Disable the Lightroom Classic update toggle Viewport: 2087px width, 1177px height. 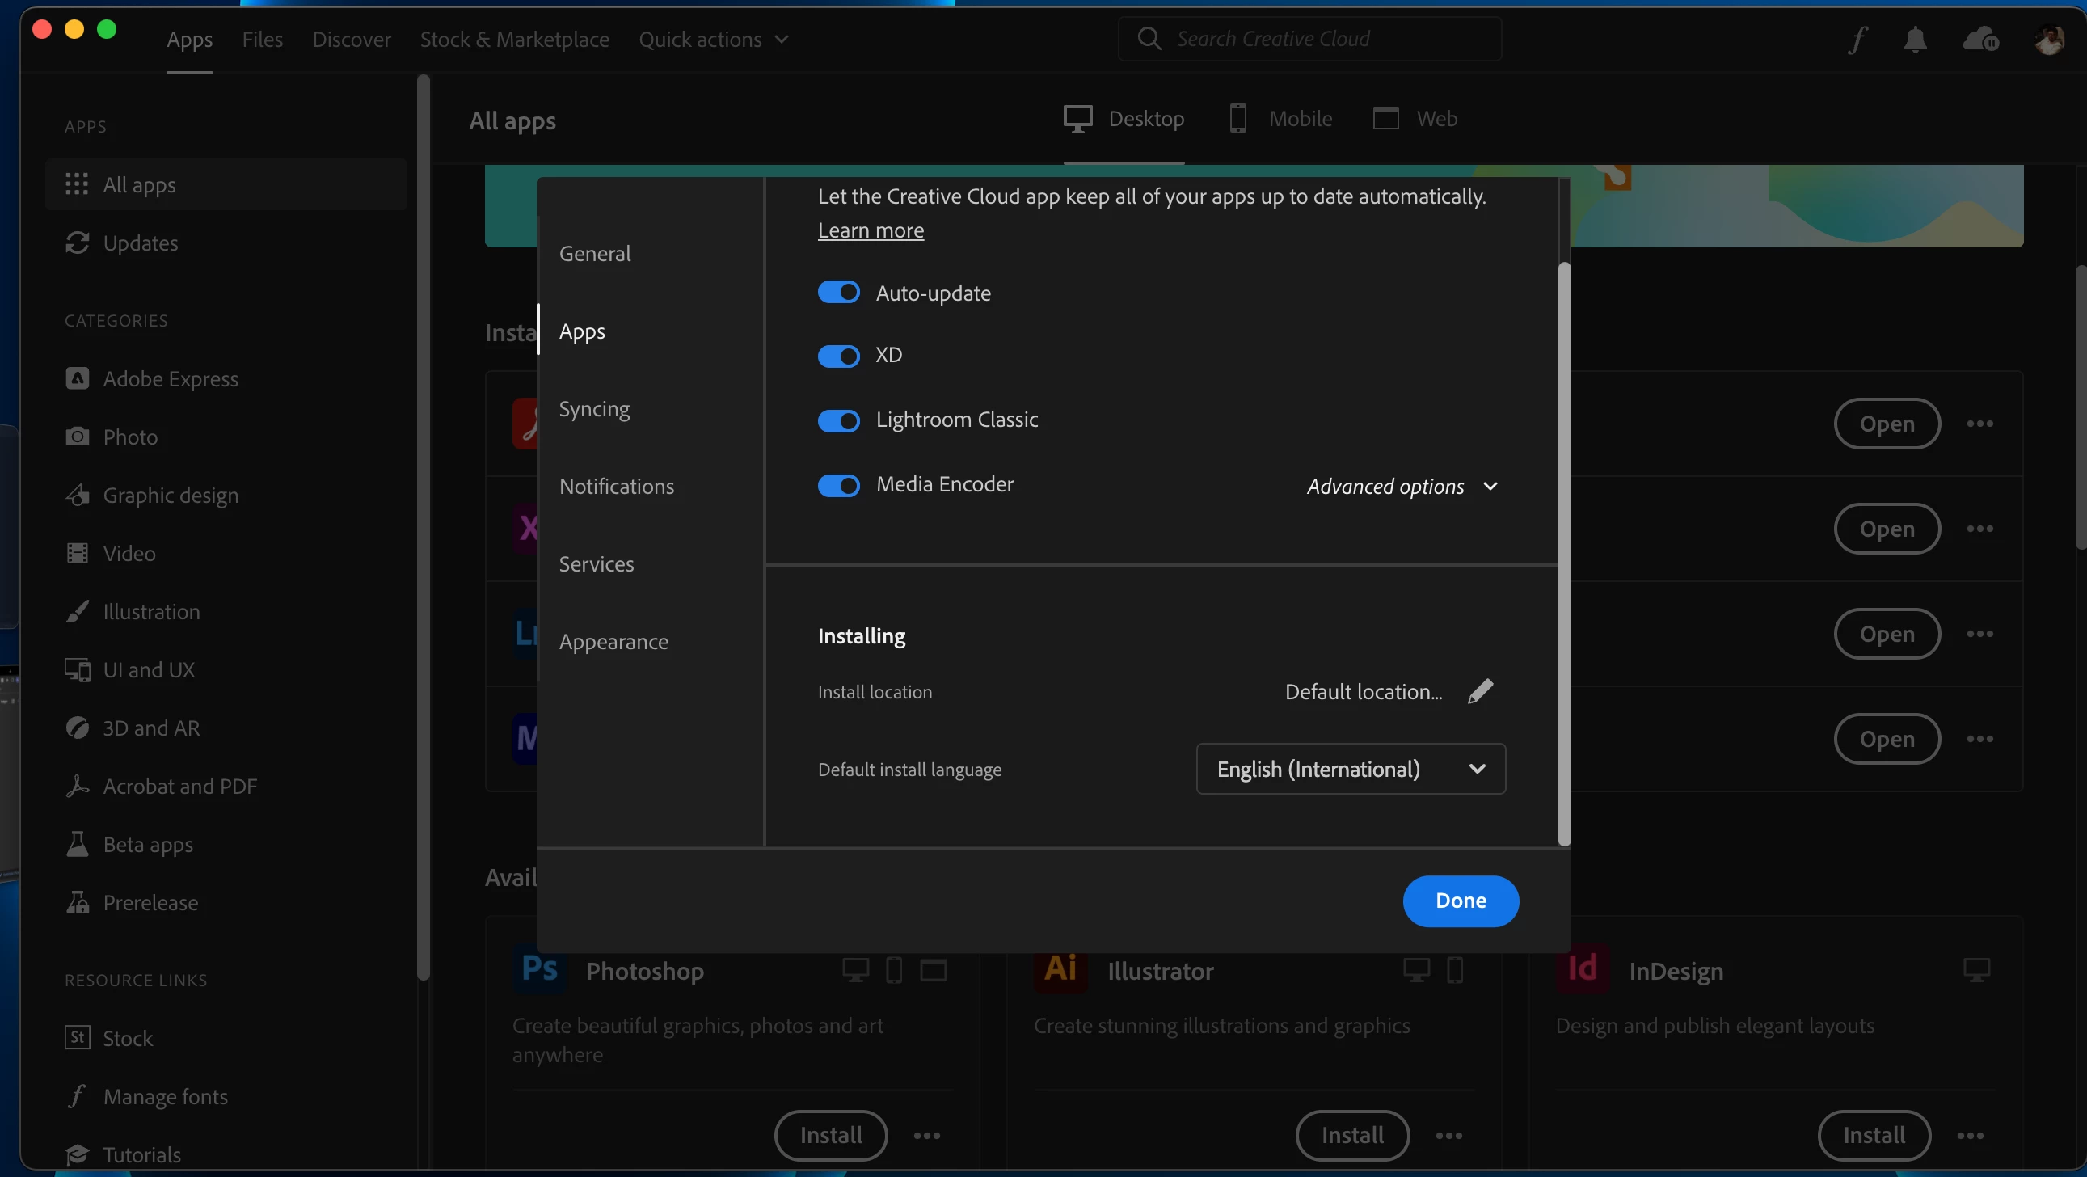[x=838, y=420]
